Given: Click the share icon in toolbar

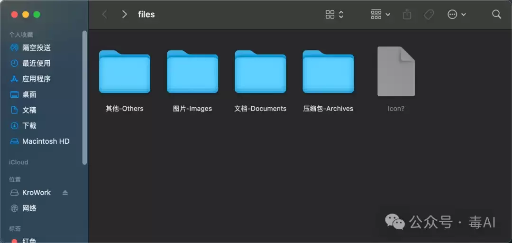Looking at the screenshot, I should coord(407,14).
